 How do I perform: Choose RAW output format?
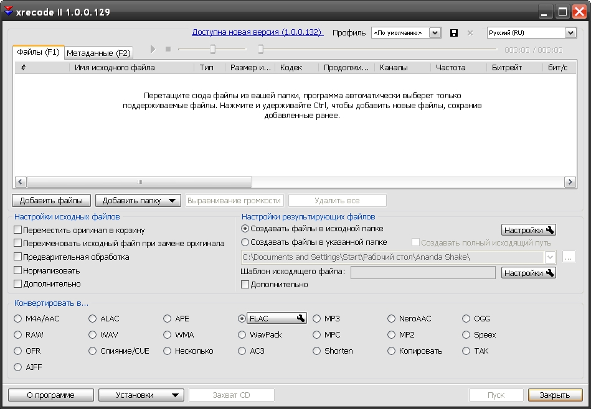click(17, 334)
